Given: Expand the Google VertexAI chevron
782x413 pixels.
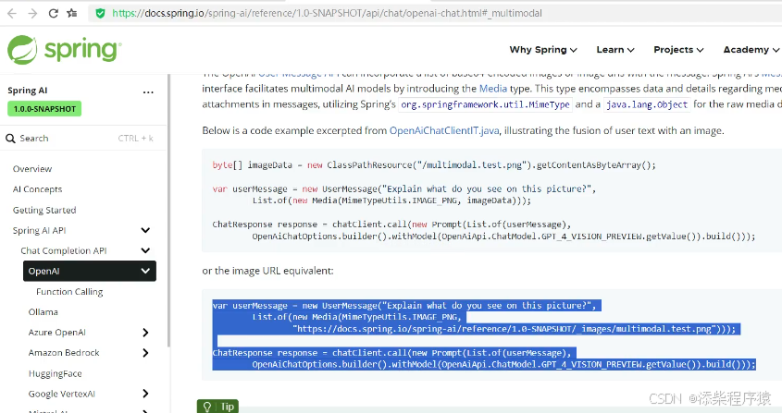Looking at the screenshot, I should click(145, 394).
